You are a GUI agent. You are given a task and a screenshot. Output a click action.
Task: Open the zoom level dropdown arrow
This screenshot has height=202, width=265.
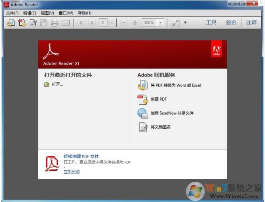click(160, 22)
